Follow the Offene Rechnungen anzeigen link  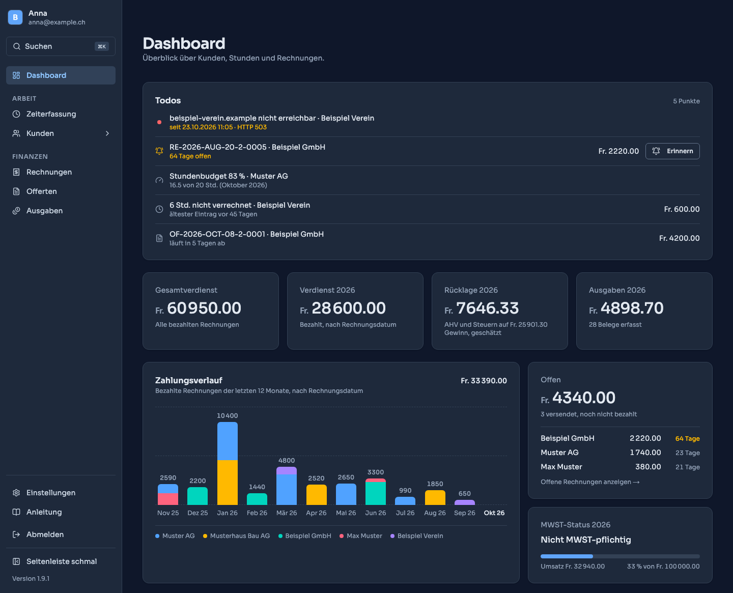[590, 482]
